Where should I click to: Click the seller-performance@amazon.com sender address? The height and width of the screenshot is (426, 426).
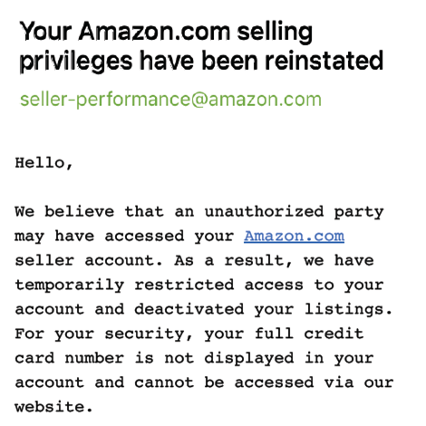tap(170, 100)
